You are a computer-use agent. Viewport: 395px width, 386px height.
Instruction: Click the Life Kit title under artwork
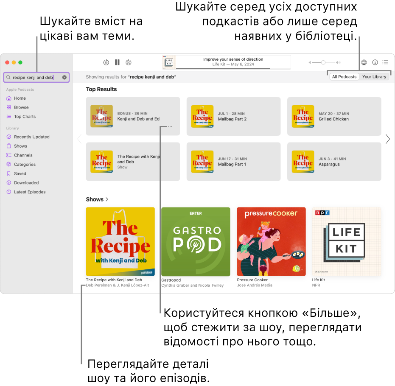318,280
